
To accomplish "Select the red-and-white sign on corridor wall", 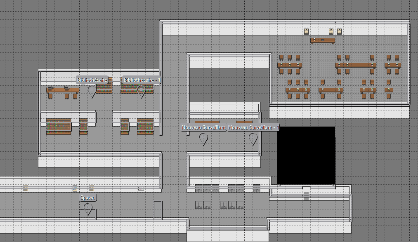I will pyautogui.click(x=141, y=189).
